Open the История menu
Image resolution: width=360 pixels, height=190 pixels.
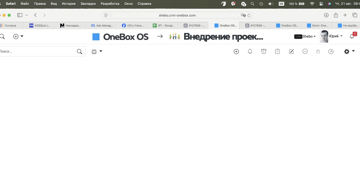[69, 4]
